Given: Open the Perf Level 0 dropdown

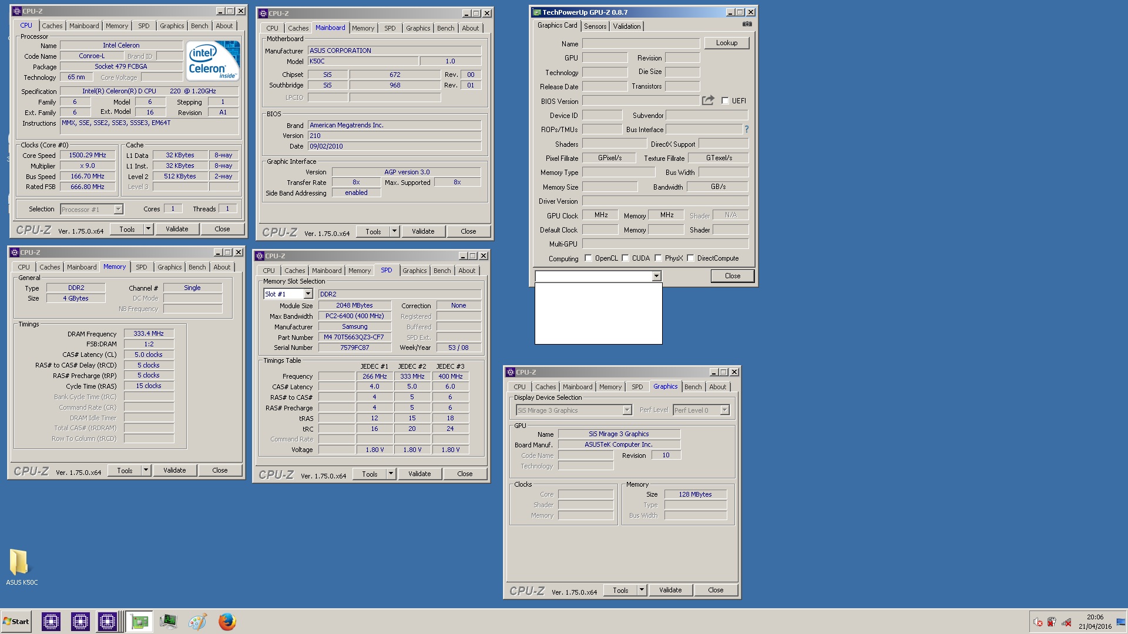Looking at the screenshot, I should pyautogui.click(x=724, y=410).
